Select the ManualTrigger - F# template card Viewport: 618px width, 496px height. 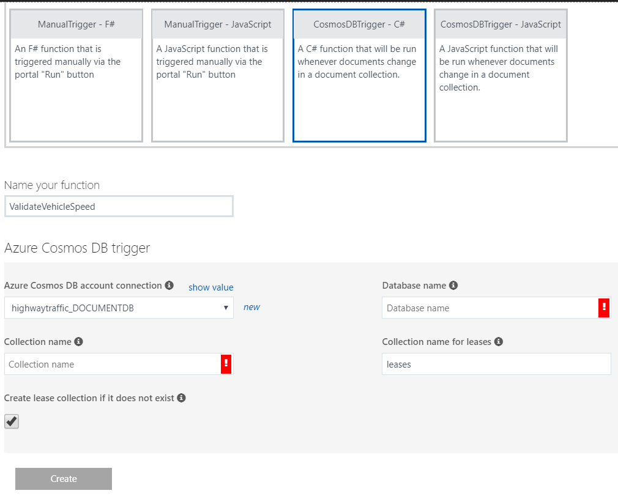coord(76,75)
